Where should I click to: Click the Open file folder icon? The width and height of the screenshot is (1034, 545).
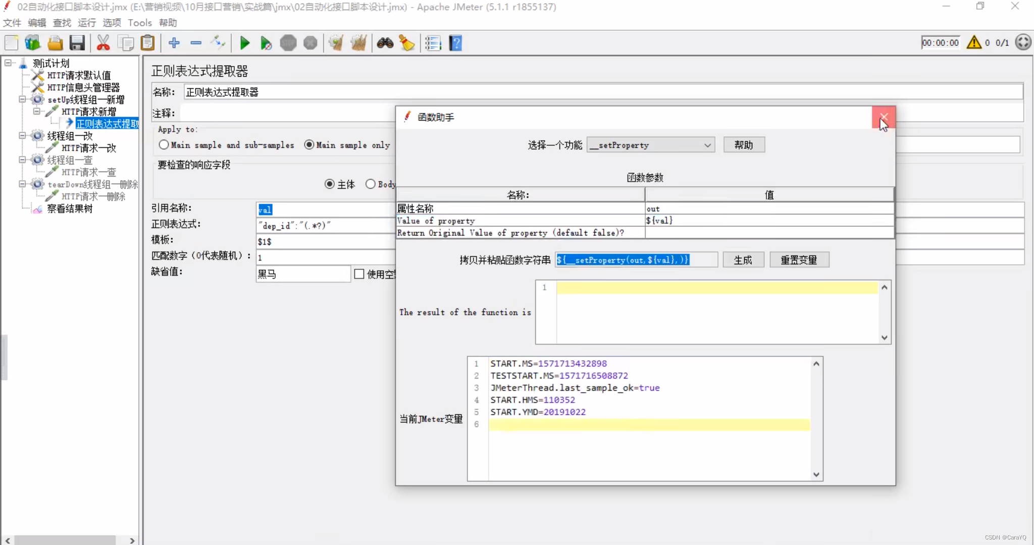(x=55, y=43)
